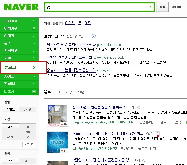
Task: Click the 직접입력 custom period button
Action: (x=29, y=144)
